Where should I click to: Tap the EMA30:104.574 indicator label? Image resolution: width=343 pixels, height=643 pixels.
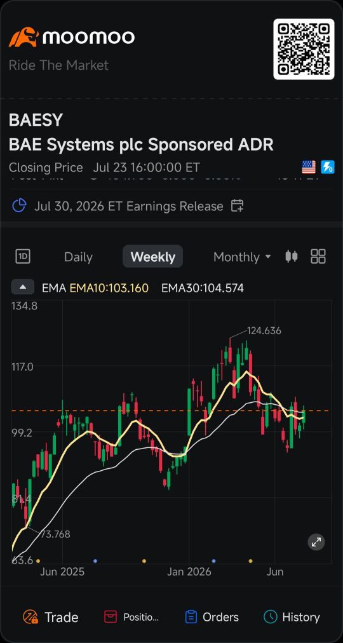[203, 288]
